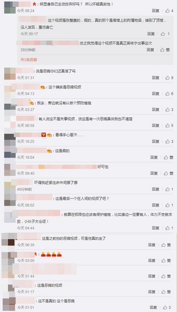
Task: Like the comment posted at 今天 08:24
Action: coord(169,11)
